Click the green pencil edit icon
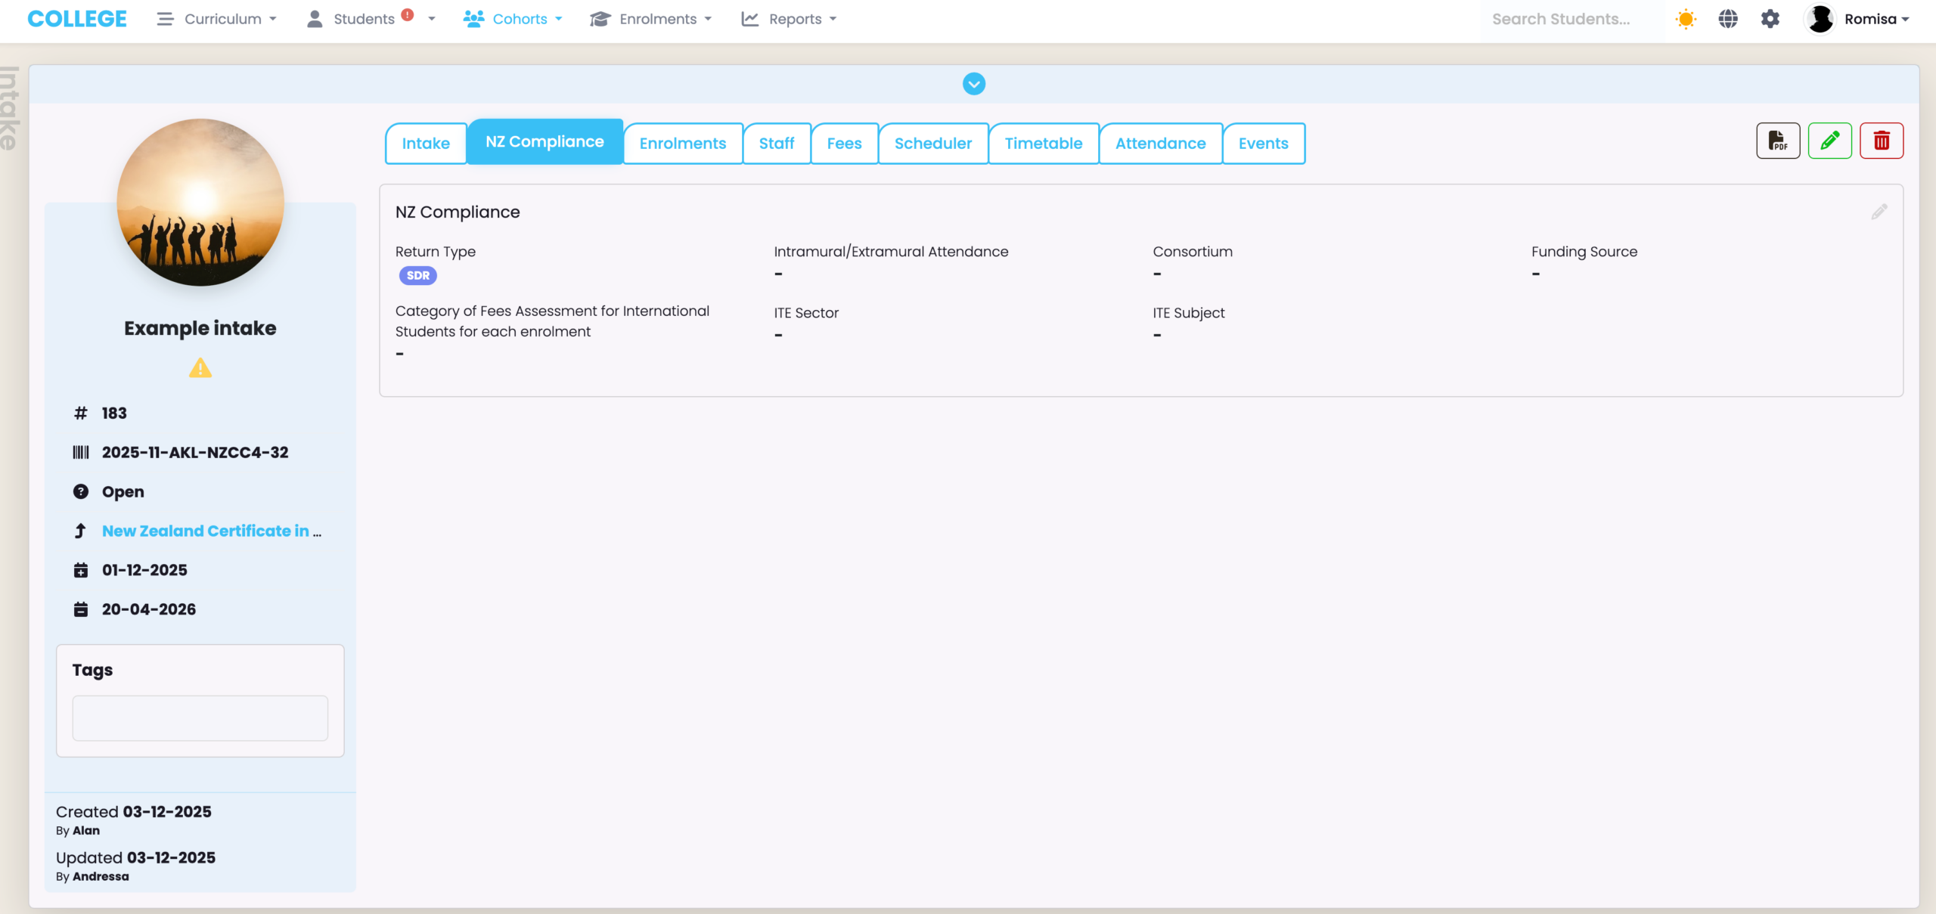Screen dimensions: 1936x914 (1829, 141)
